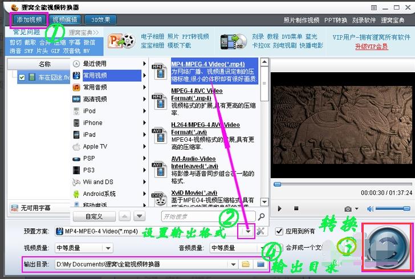Expand the iPhone submenu arrow
The image size is (415, 279).
click(145, 123)
